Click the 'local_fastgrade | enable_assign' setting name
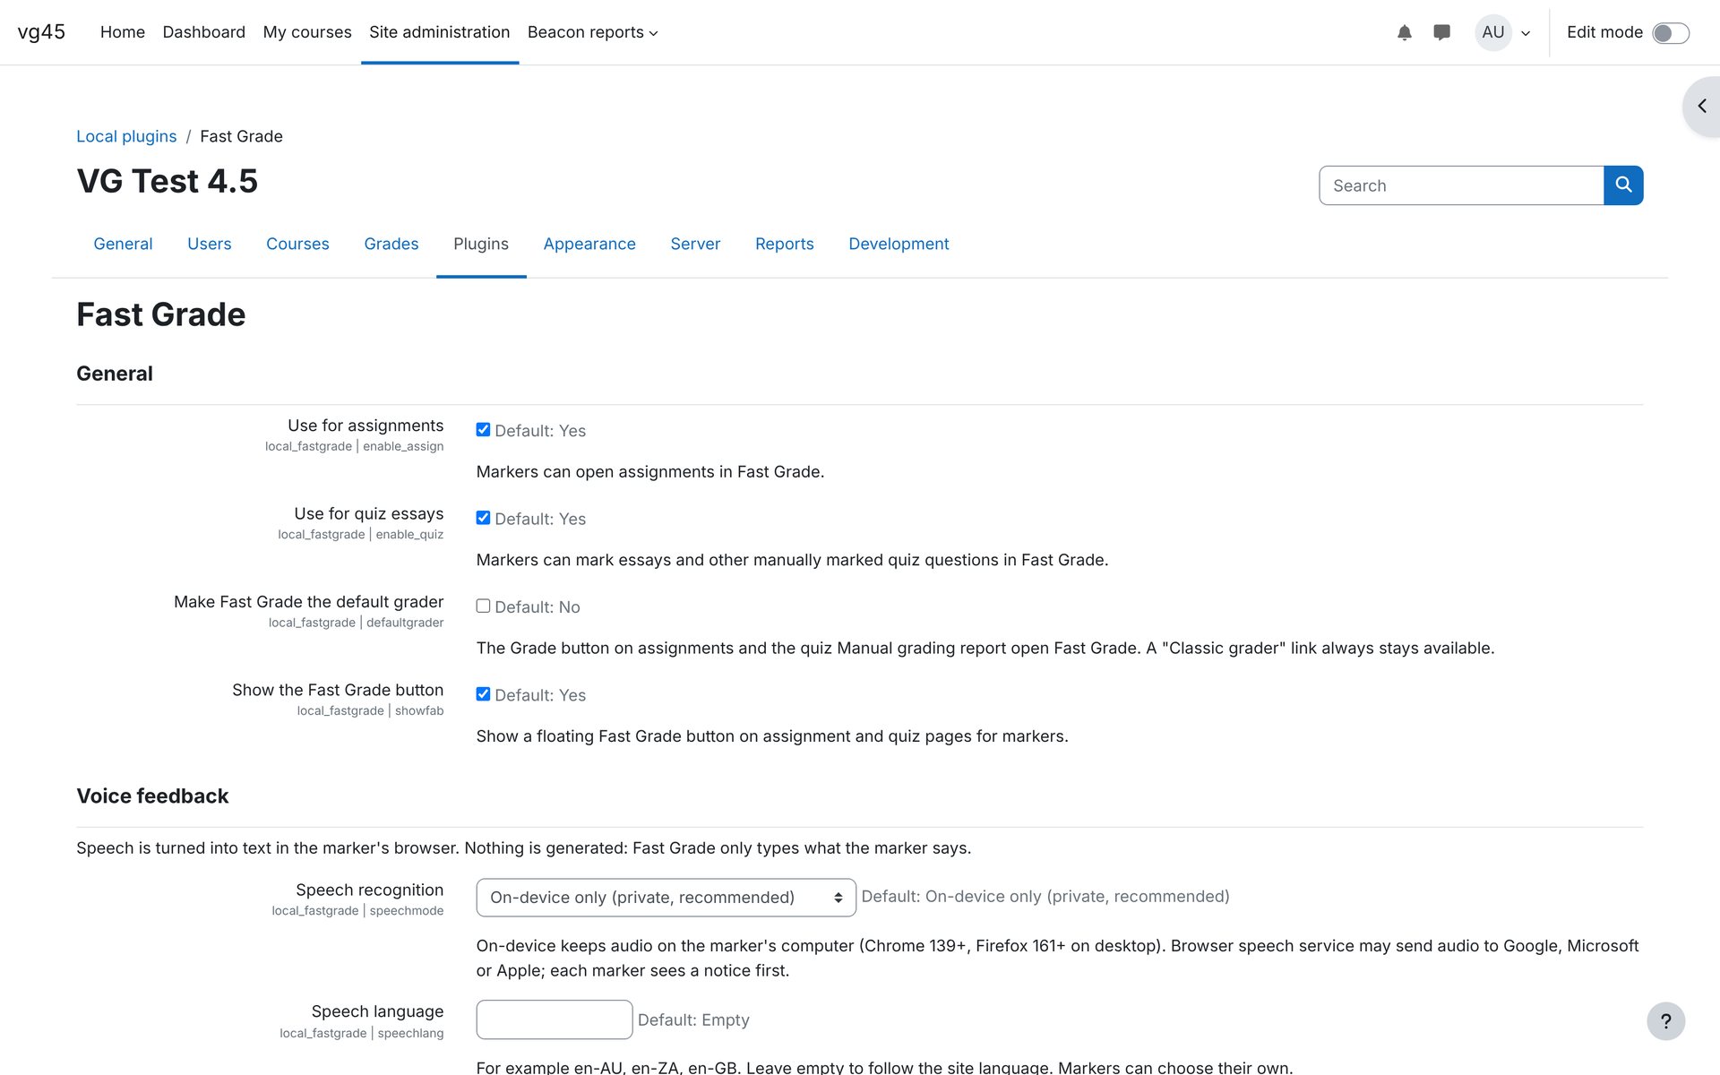This screenshot has width=1720, height=1075. point(354,446)
